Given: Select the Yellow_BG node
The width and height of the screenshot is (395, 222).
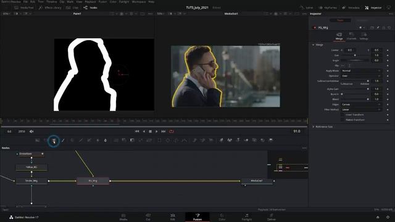Looking at the screenshot, I should click(x=31, y=167).
